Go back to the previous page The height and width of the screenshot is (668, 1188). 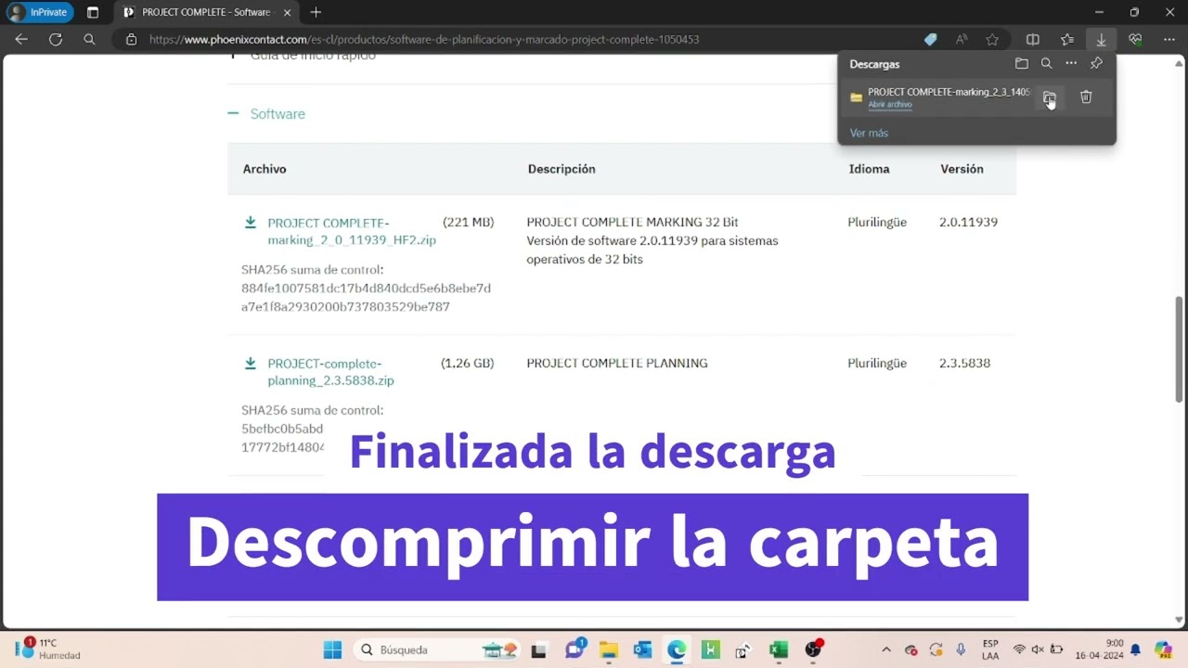[21, 40]
